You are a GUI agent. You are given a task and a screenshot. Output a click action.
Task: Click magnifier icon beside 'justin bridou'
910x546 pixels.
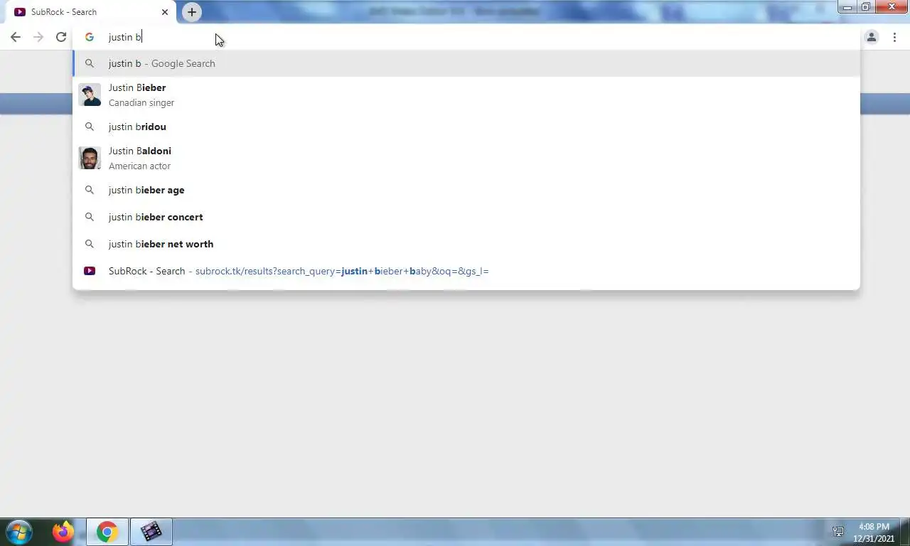point(90,127)
